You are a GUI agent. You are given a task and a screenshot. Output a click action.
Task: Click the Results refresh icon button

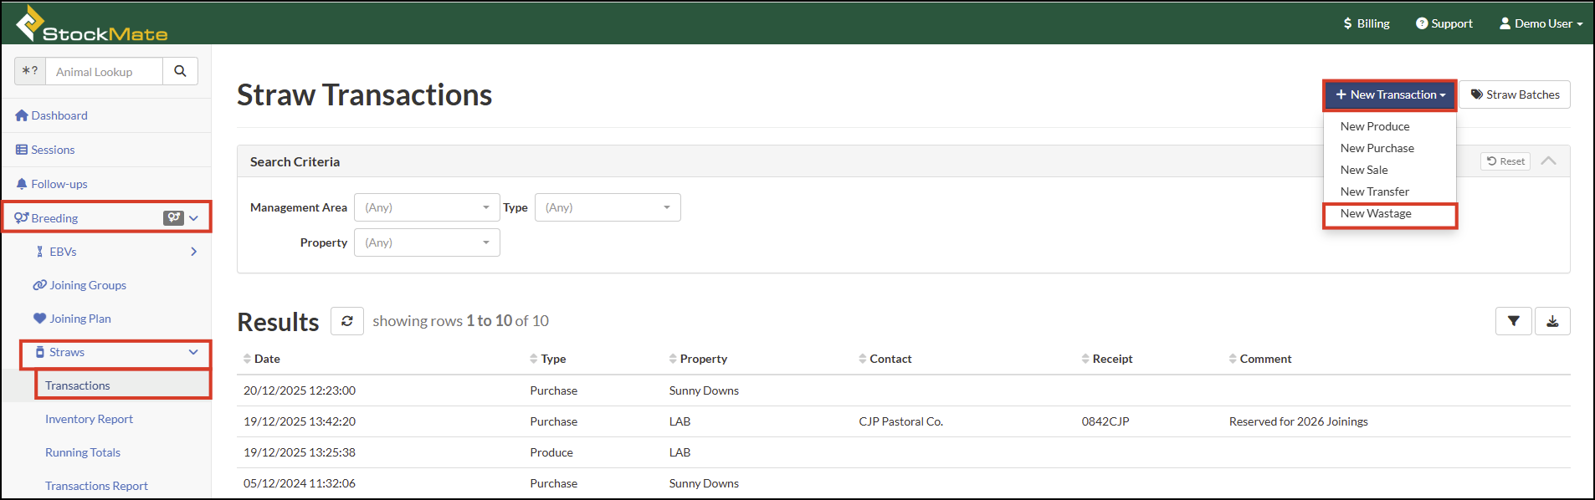[347, 321]
